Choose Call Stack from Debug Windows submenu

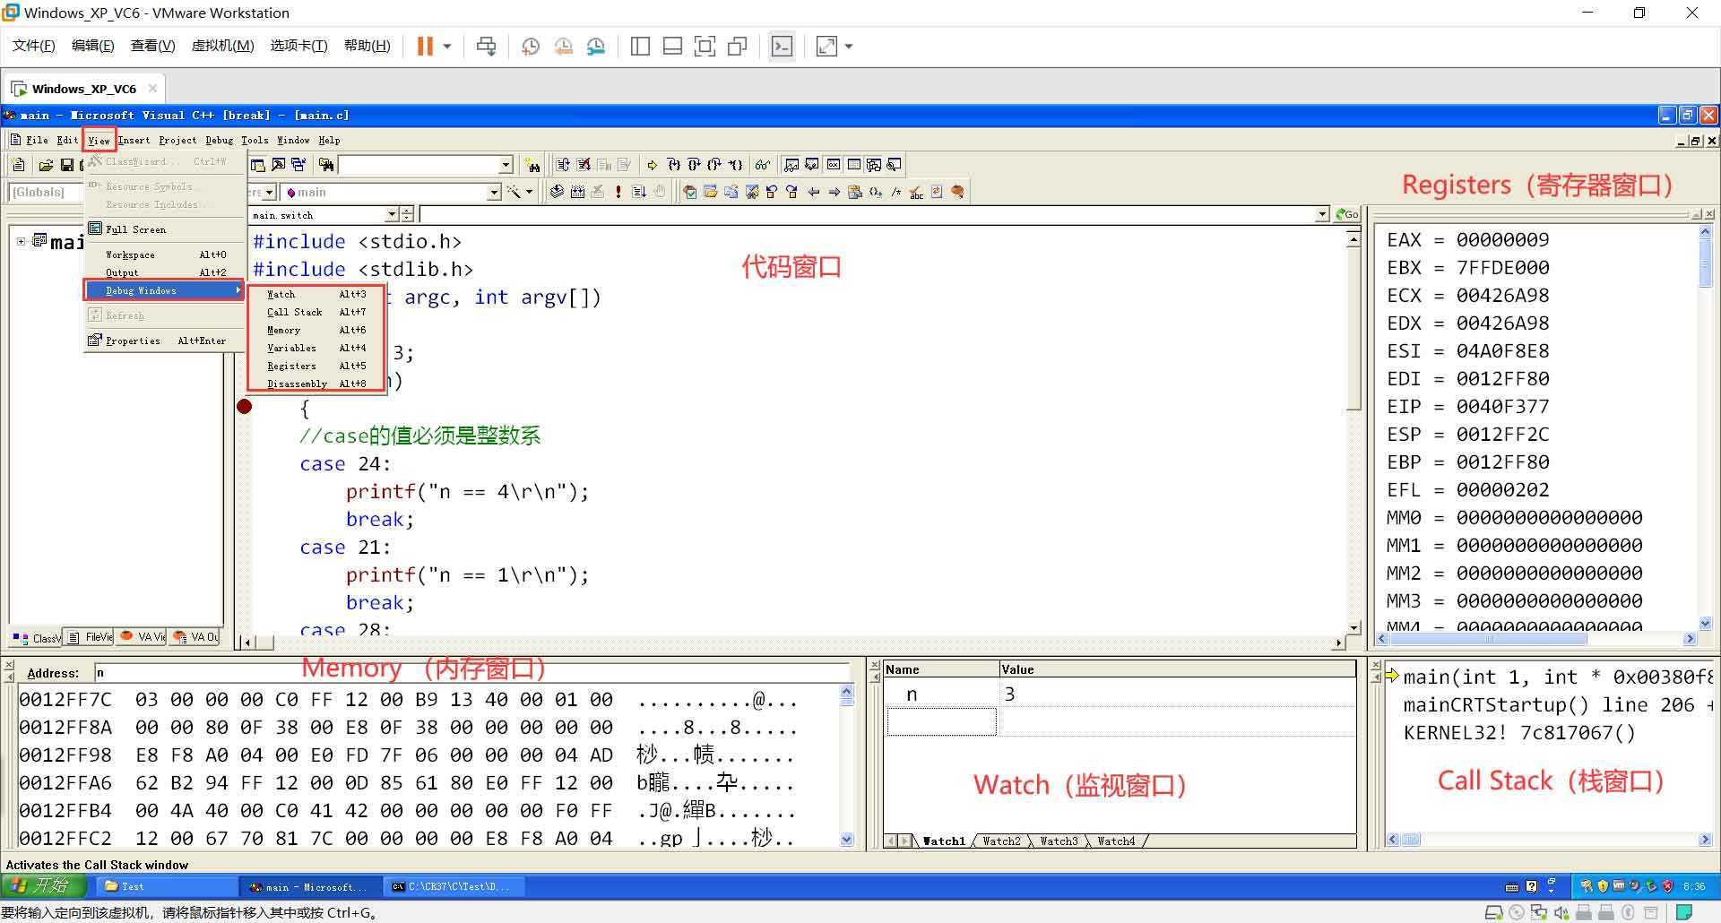coord(316,312)
